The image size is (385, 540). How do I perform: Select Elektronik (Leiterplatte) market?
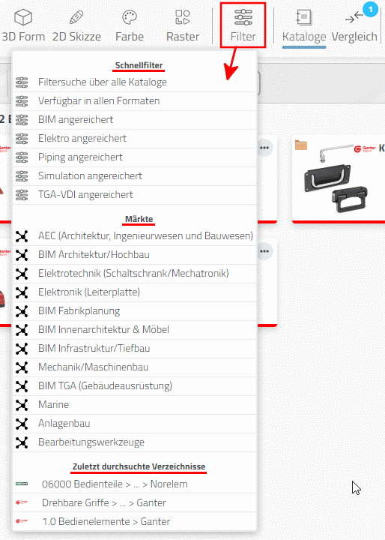pos(135,292)
